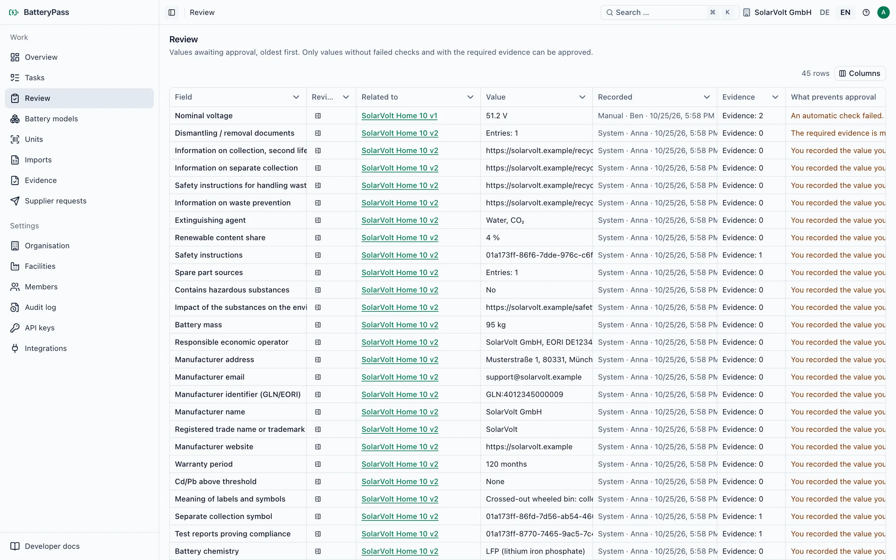Screen dimensions: 896x560
Task: Open review panel icon for Contains hazardous substances
Action: pyautogui.click(x=318, y=290)
